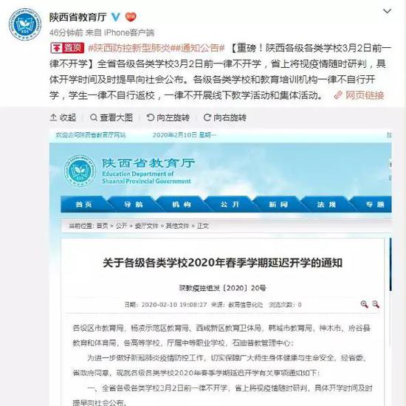Open the 网页链接 web link
This screenshot has width=406, height=406.
click(359, 95)
